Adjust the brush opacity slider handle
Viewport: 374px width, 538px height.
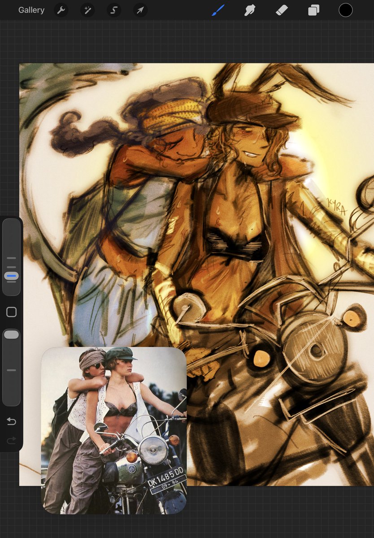point(11,334)
